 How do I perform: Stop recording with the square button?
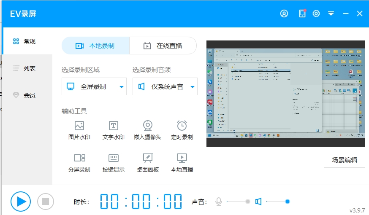click(46, 202)
